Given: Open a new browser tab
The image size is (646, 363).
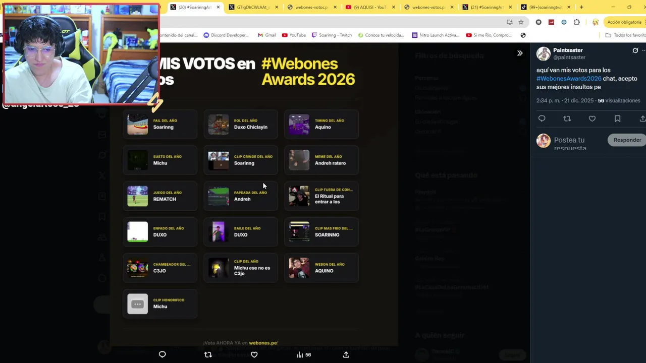Looking at the screenshot, I should tap(581, 7).
